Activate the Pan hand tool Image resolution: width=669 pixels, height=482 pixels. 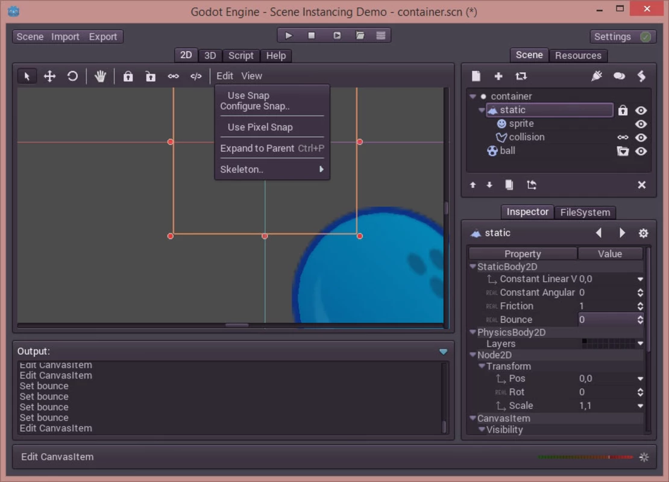tap(100, 76)
